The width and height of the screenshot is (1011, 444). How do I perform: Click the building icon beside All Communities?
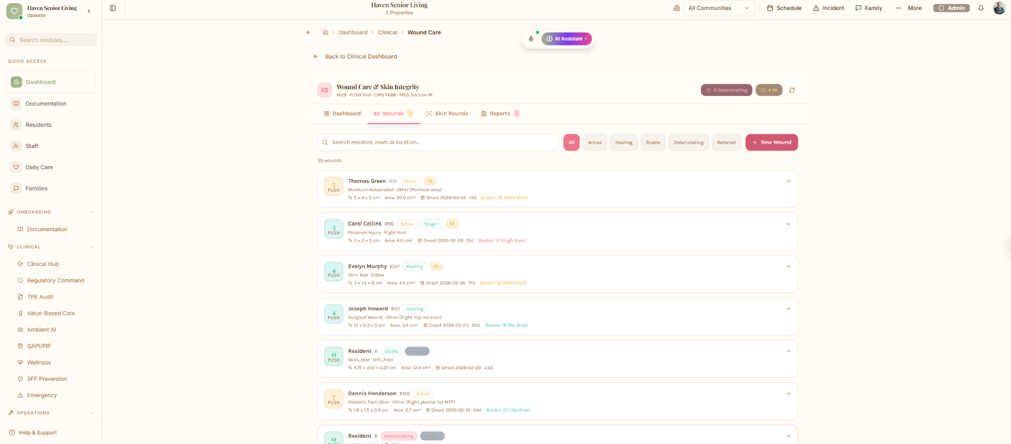pyautogui.click(x=677, y=8)
